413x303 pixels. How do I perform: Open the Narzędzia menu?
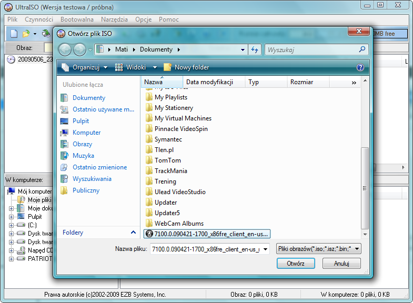[114, 19]
